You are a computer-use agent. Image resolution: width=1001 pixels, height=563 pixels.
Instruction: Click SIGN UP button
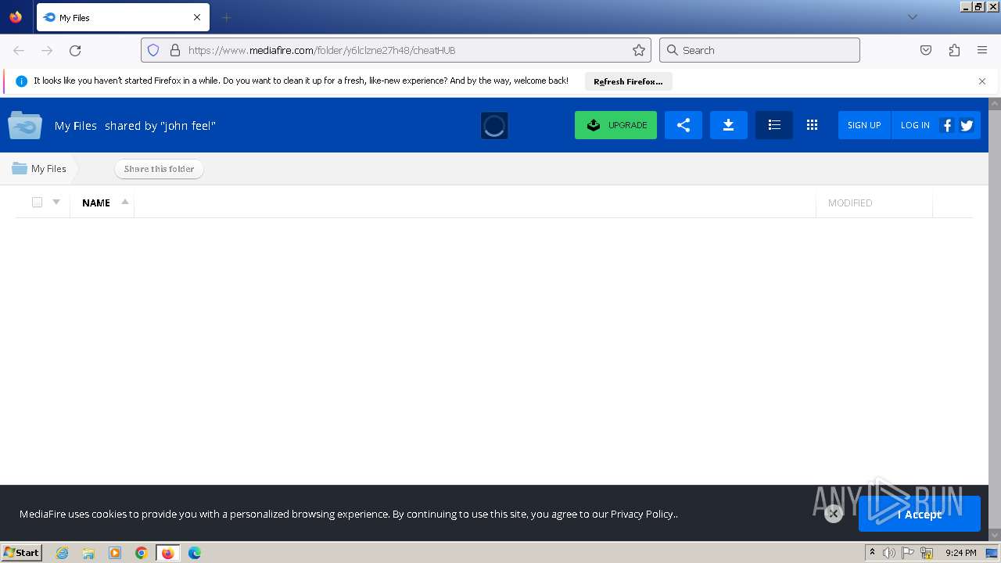(864, 125)
